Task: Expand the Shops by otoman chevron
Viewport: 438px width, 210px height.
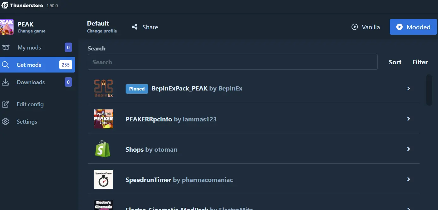Action: pos(409,149)
